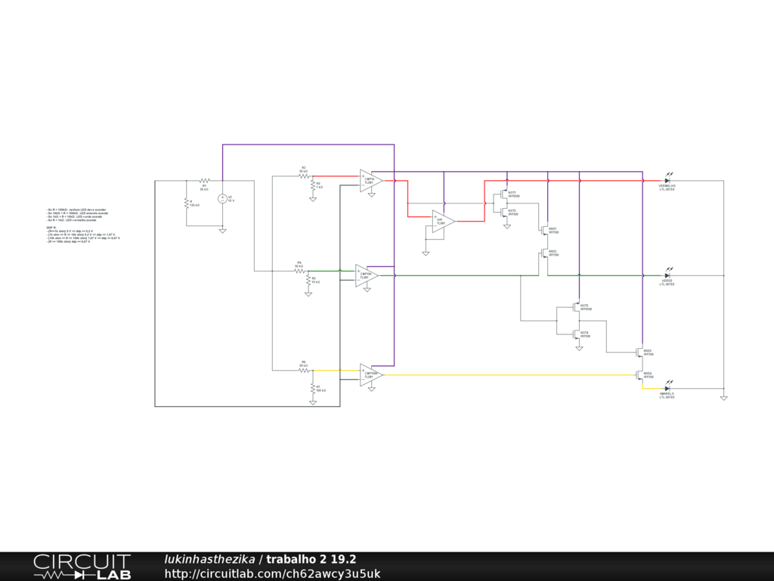
Task: Select the CMP1k comparator op-amp
Action: click(370, 181)
